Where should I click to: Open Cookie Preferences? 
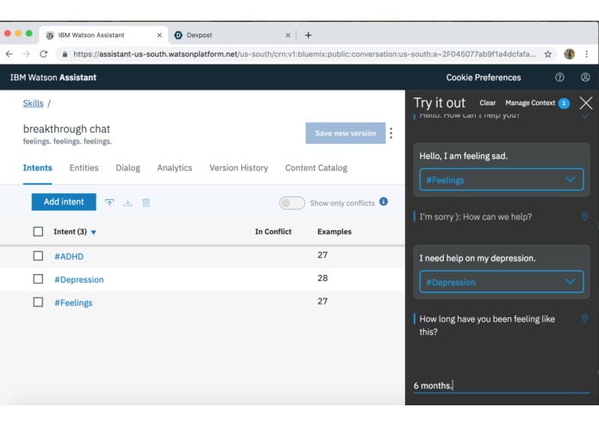click(x=484, y=78)
